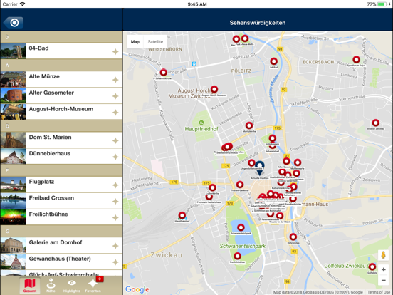
Task: Open the Nähe tab
Action: point(51,286)
